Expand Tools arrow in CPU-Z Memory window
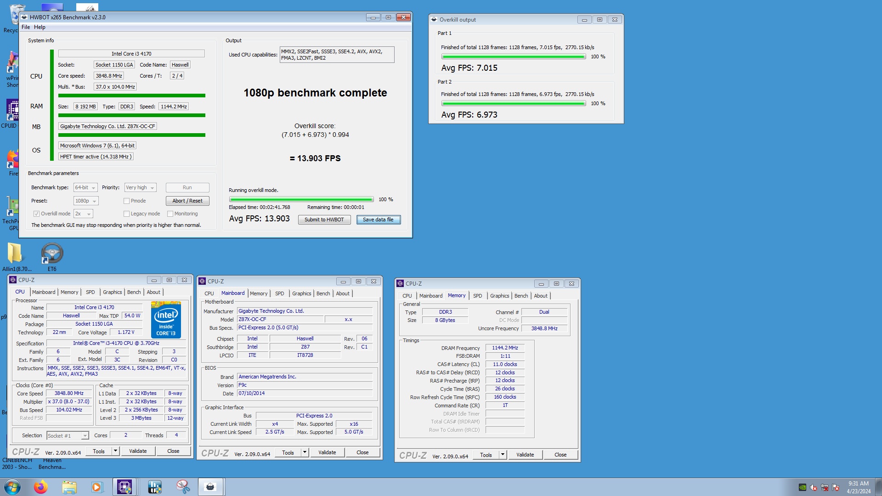 pyautogui.click(x=503, y=455)
